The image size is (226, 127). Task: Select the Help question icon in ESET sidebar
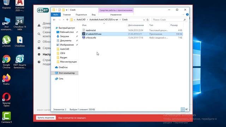coord(39,62)
